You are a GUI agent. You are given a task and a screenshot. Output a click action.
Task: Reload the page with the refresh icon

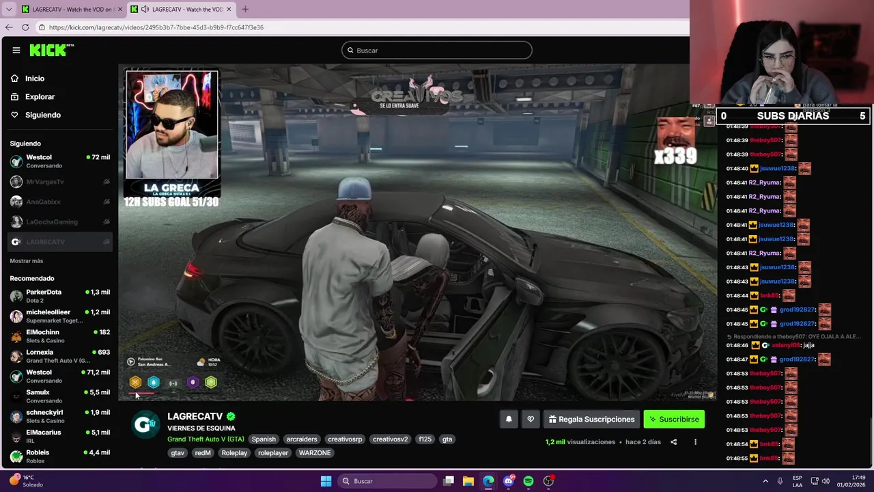pos(25,27)
